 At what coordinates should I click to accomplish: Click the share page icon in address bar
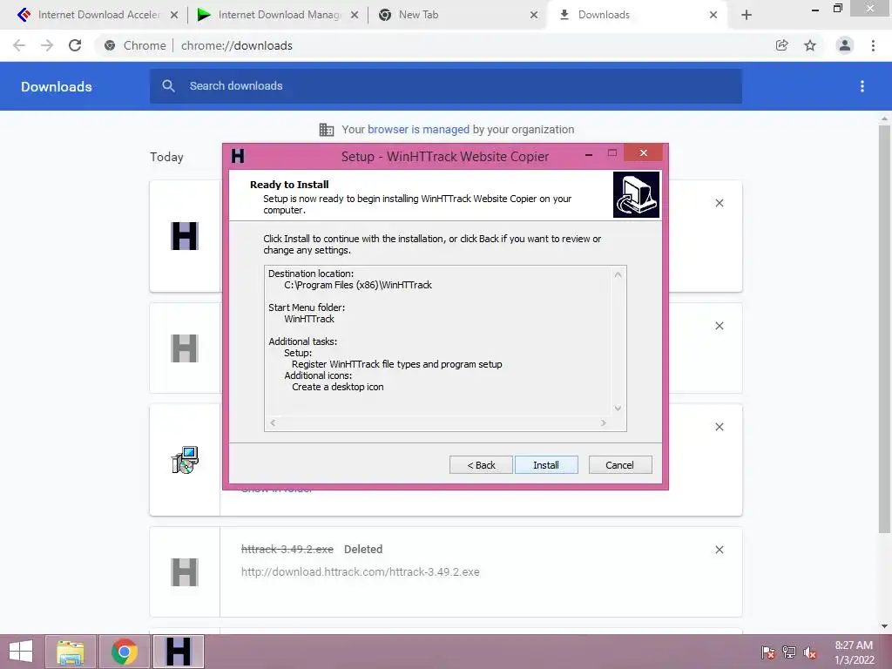coord(781,45)
